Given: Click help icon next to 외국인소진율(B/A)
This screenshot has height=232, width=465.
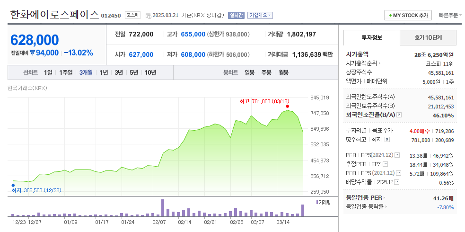Looking at the screenshot, I should pos(399,115).
